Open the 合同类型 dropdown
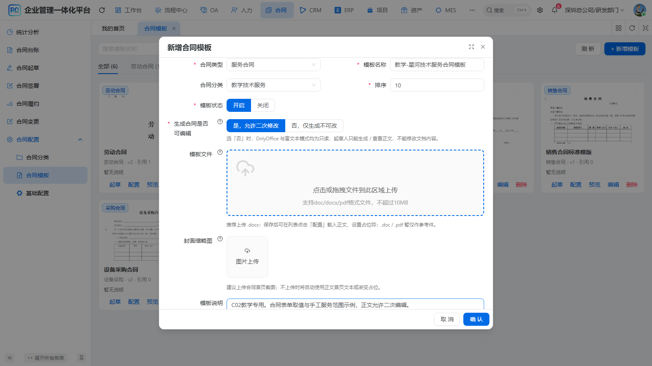652x366 pixels. [x=273, y=65]
